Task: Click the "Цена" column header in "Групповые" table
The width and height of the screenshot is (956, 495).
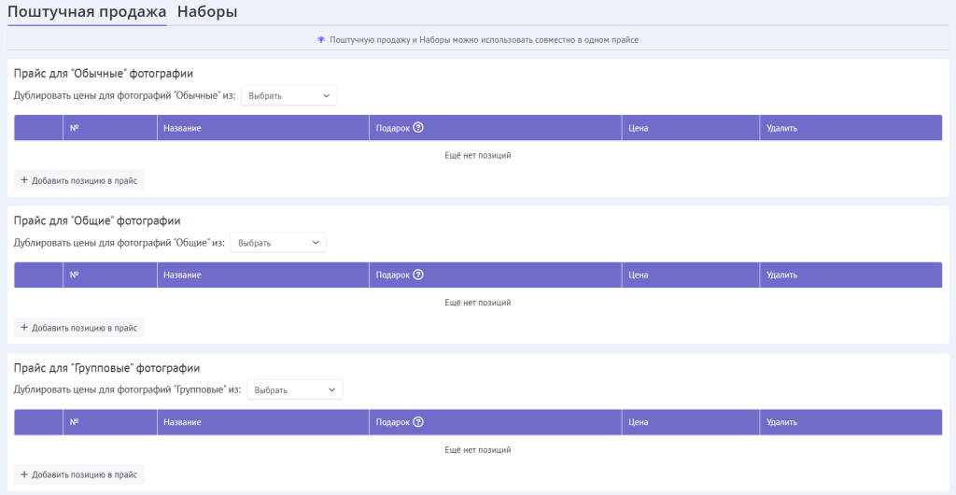Action: tap(639, 422)
